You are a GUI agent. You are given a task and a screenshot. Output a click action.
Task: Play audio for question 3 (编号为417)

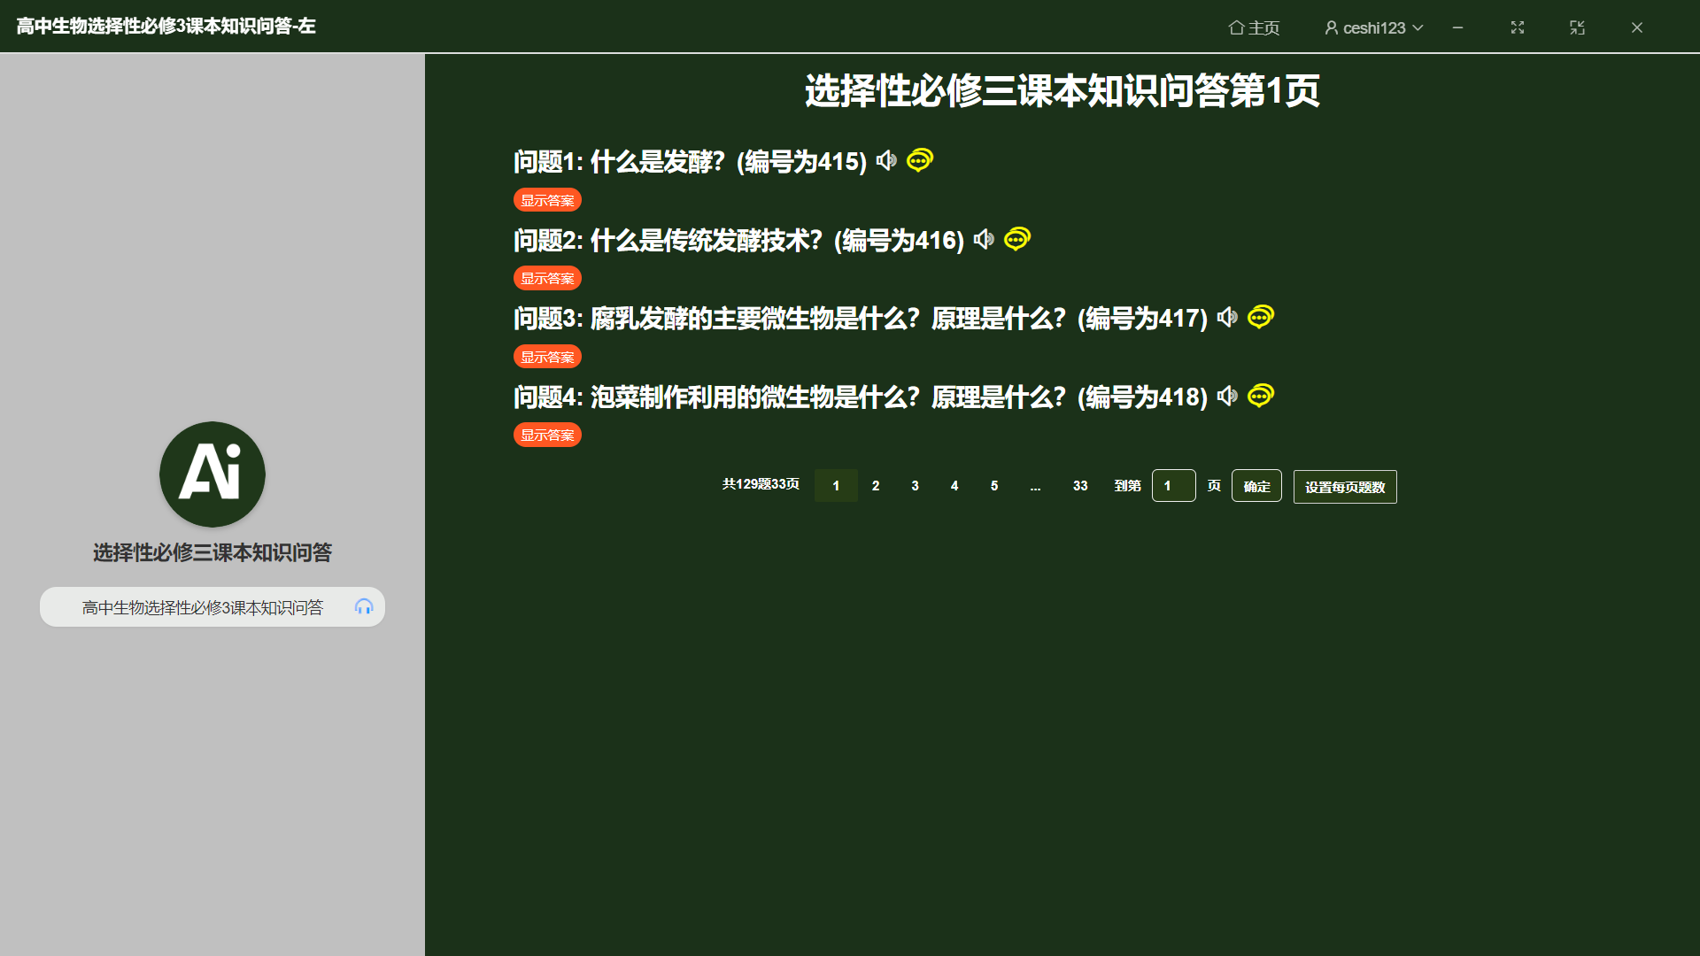[1227, 317]
